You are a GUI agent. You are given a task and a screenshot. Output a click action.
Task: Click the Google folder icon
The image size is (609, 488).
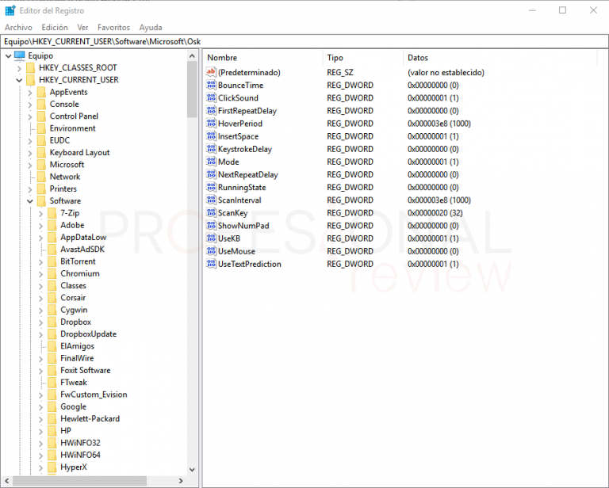(52, 406)
